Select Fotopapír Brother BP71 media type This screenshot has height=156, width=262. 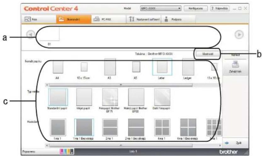(110, 97)
